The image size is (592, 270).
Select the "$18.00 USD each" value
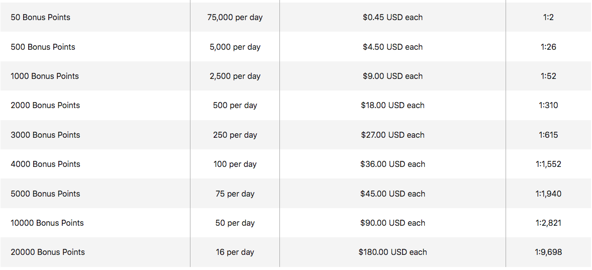392,105
